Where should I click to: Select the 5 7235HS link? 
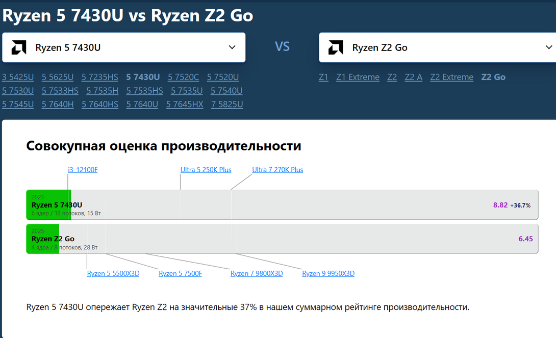tap(100, 77)
